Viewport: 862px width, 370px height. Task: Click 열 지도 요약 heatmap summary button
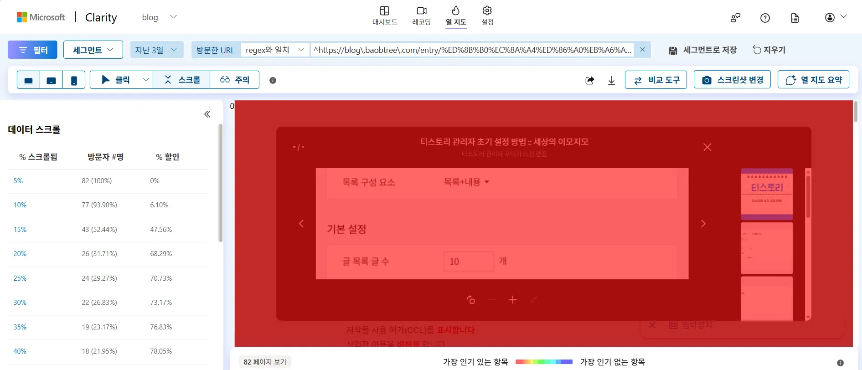813,80
